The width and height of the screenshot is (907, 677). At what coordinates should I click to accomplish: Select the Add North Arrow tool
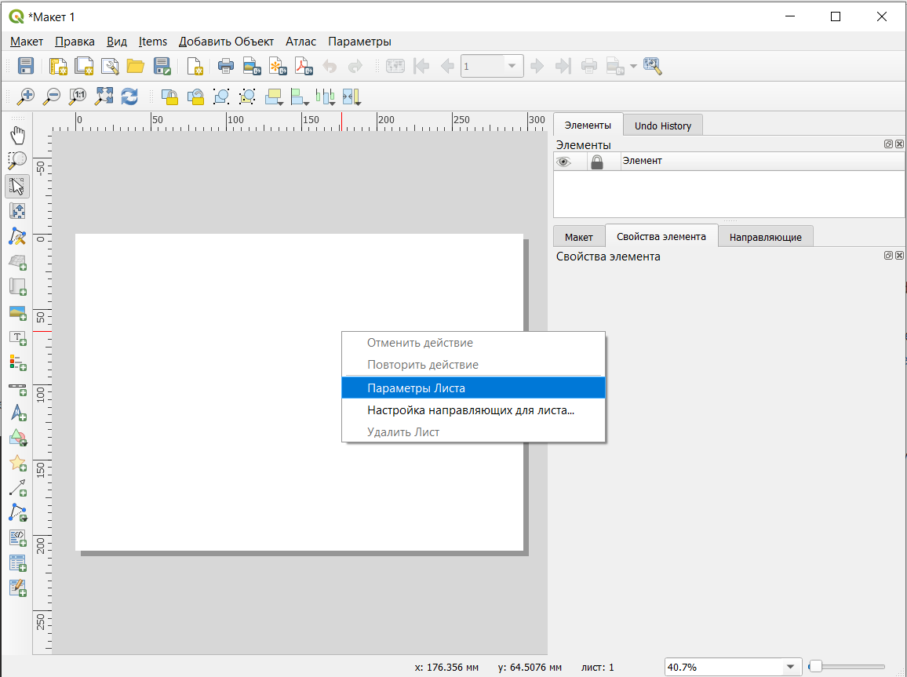[x=17, y=413]
